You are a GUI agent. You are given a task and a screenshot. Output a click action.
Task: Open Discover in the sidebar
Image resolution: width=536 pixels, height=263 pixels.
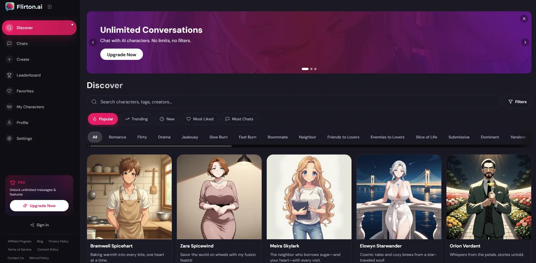pyautogui.click(x=39, y=28)
